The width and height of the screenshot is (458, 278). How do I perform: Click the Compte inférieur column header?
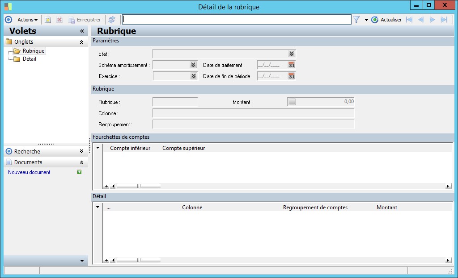(x=130, y=148)
